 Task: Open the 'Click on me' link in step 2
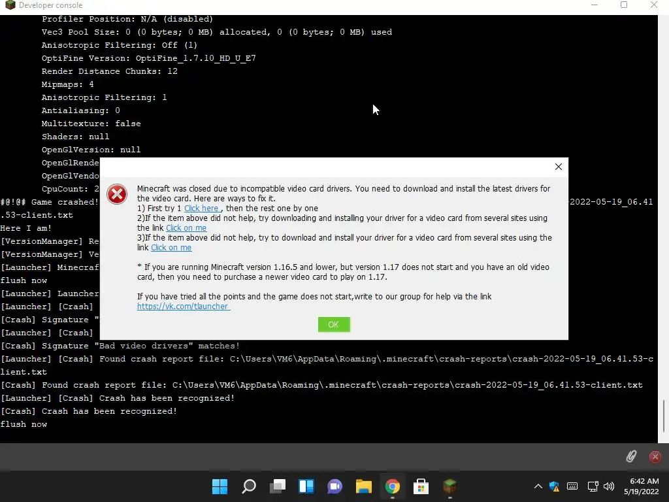186,228
